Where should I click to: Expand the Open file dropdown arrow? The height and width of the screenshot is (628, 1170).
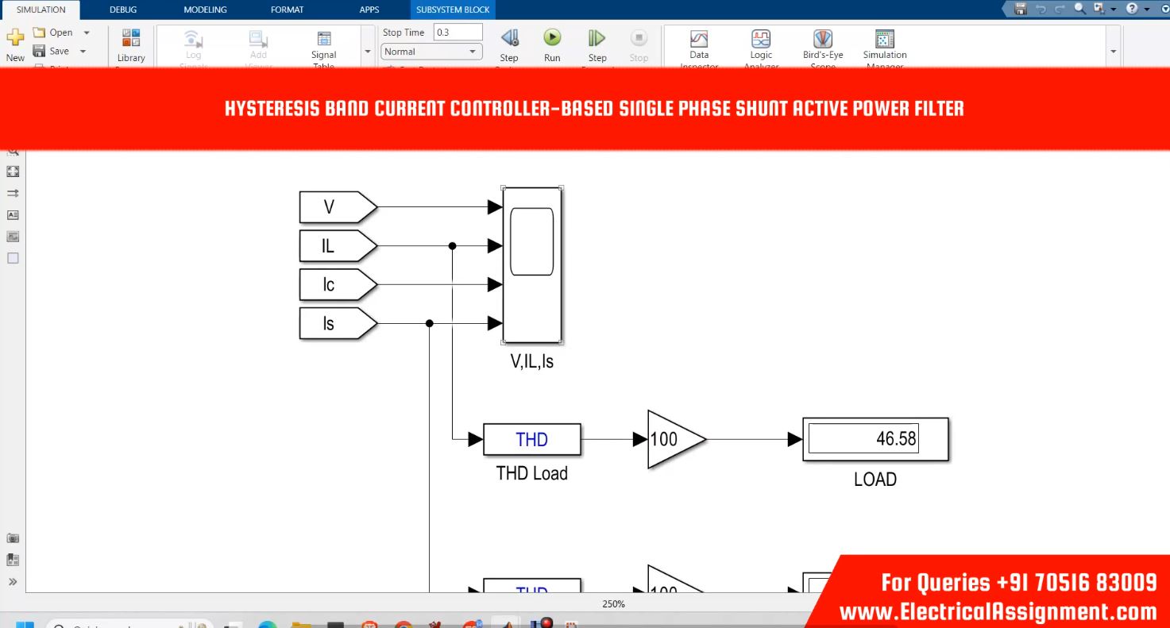87,33
